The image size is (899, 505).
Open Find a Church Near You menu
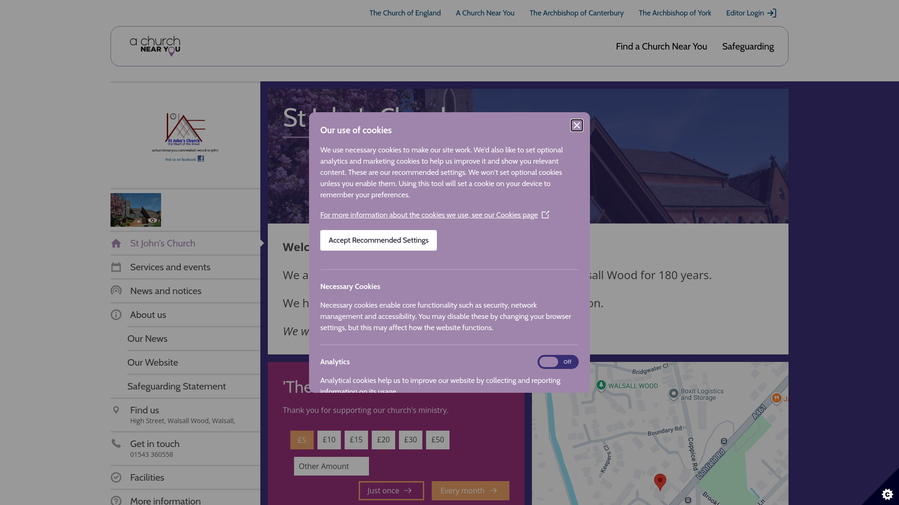coord(661,46)
